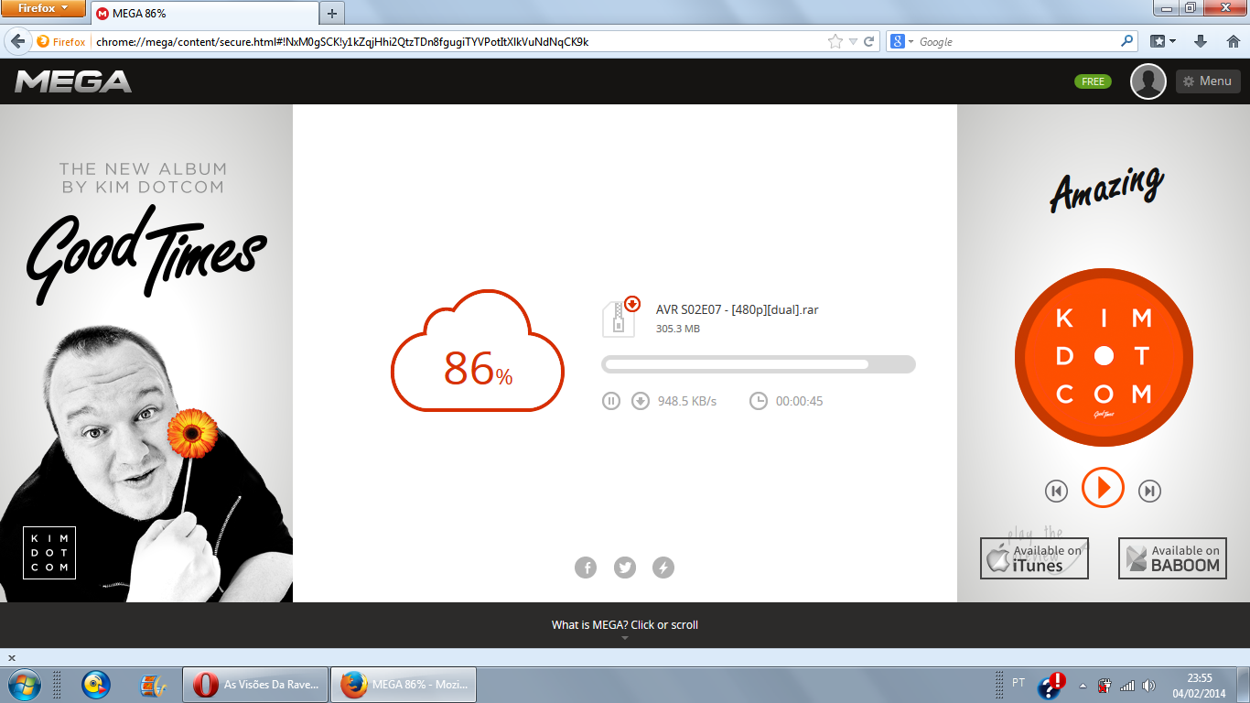Click the RAR archive file icon

[x=619, y=318]
